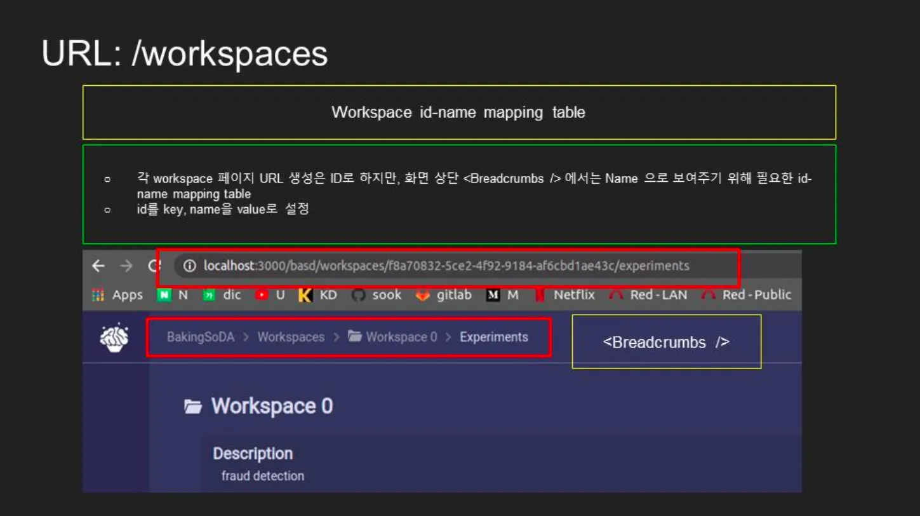The height and width of the screenshot is (516, 920).
Task: Click the site info icon in address bar
Action: (x=189, y=266)
